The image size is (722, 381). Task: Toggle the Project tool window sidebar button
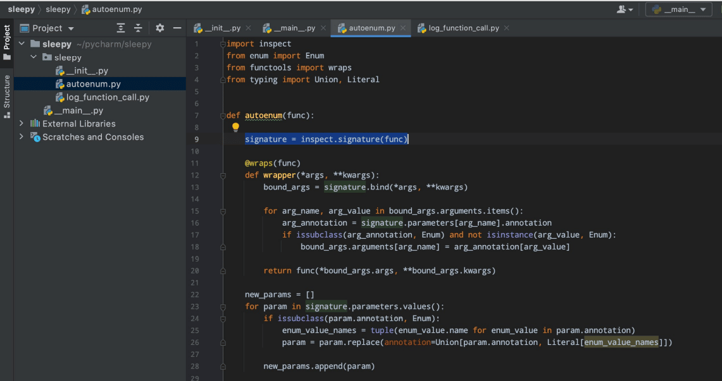7,43
